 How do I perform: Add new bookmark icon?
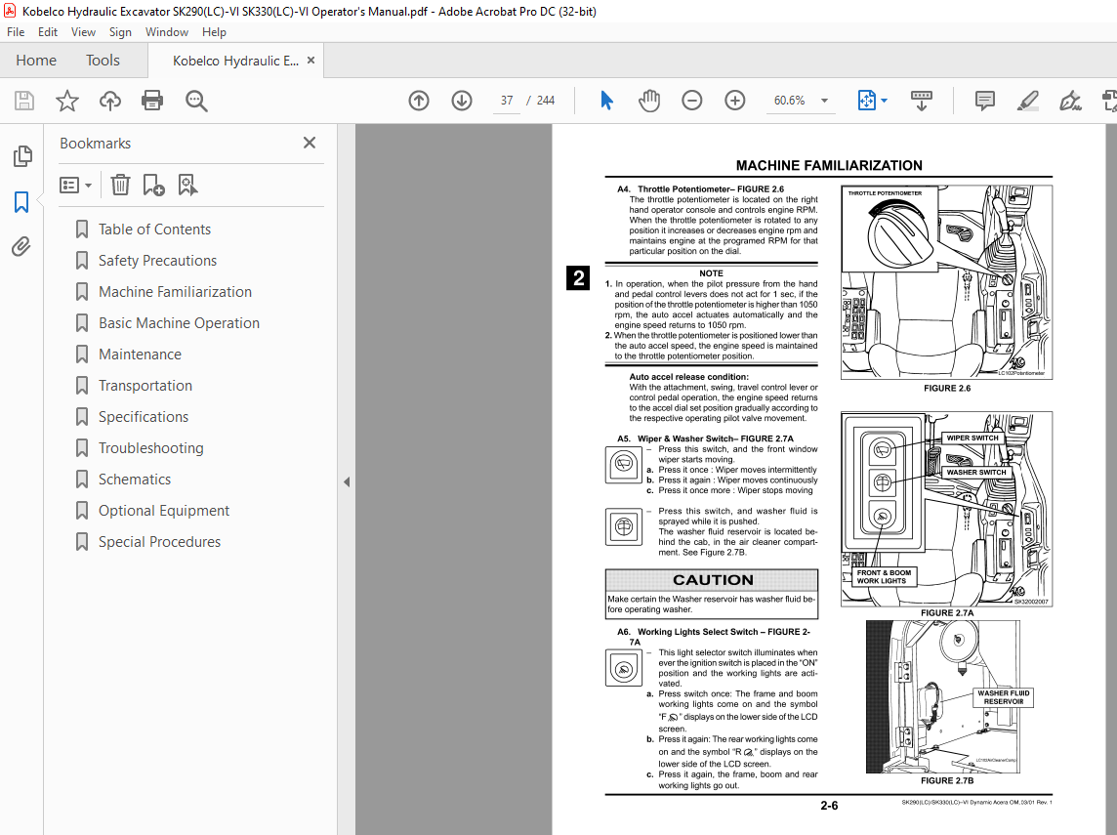[x=153, y=186]
